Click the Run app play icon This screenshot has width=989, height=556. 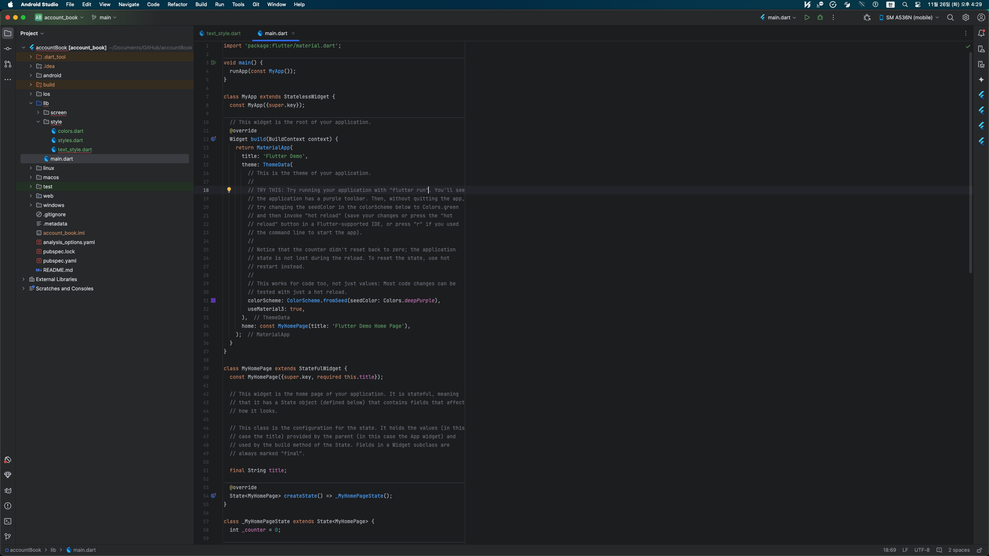point(807,17)
